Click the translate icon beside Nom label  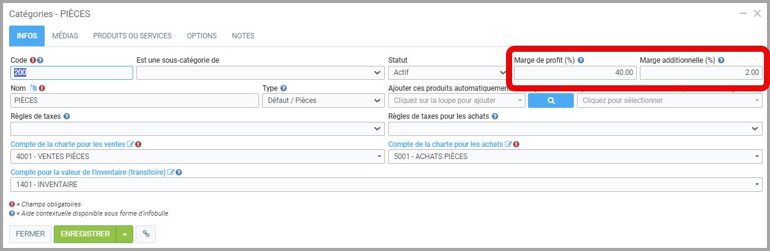tap(34, 88)
